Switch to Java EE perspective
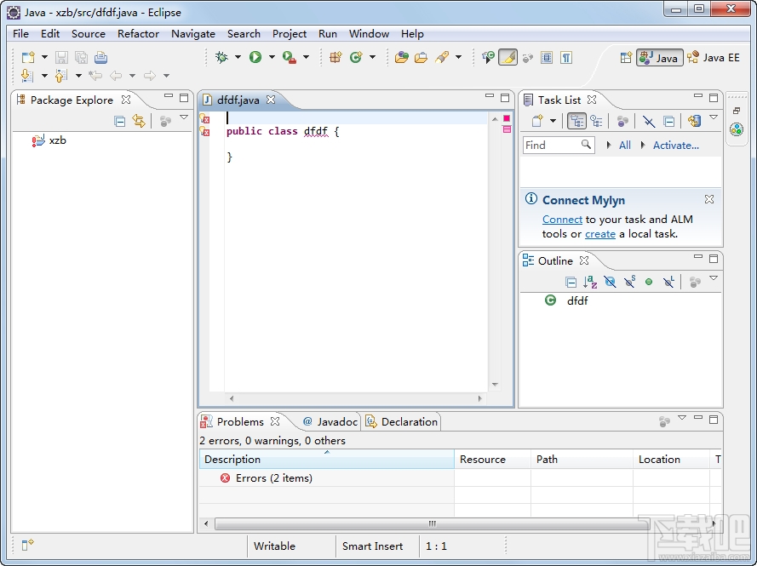Image resolution: width=757 pixels, height=566 pixels. [x=714, y=57]
